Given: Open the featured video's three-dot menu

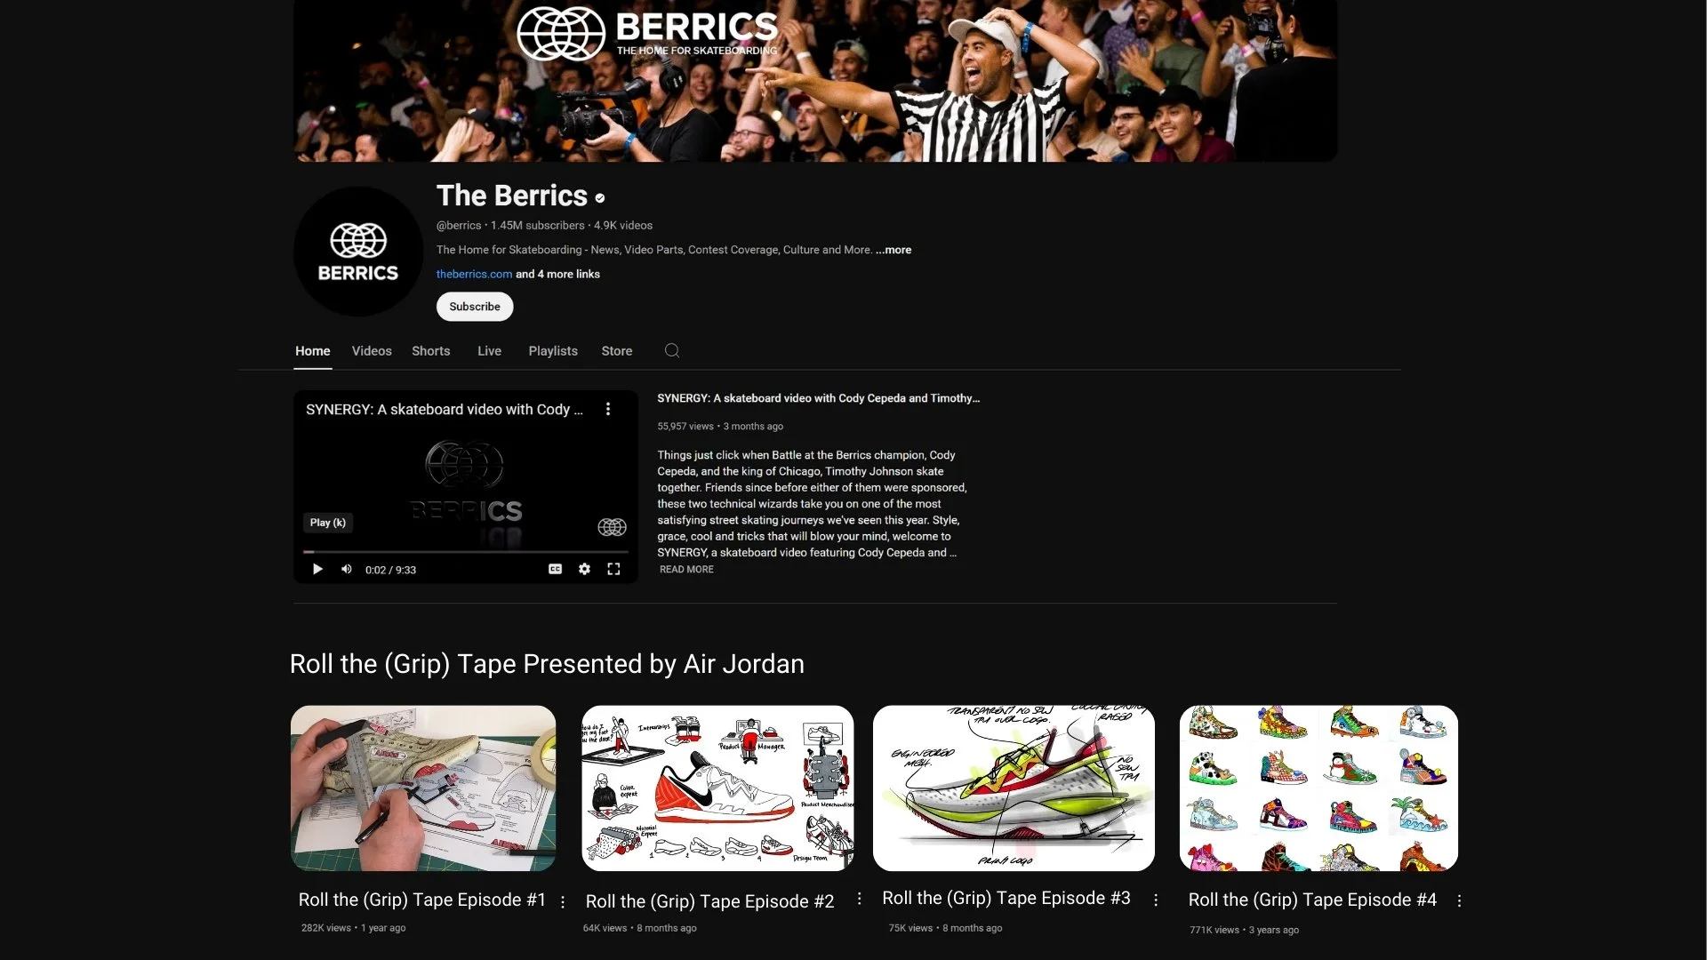Looking at the screenshot, I should click(608, 409).
